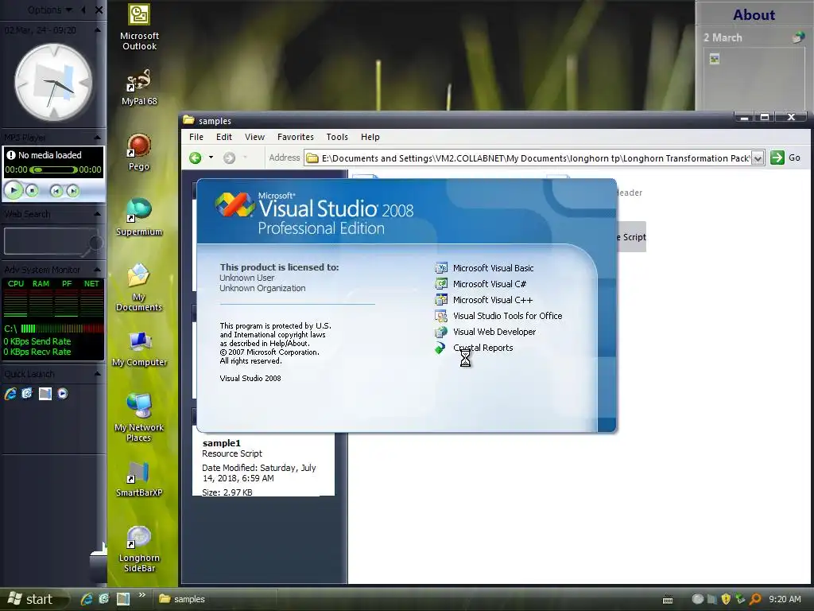
Task: Skip to previous track in MP3 Player
Action: (x=56, y=191)
